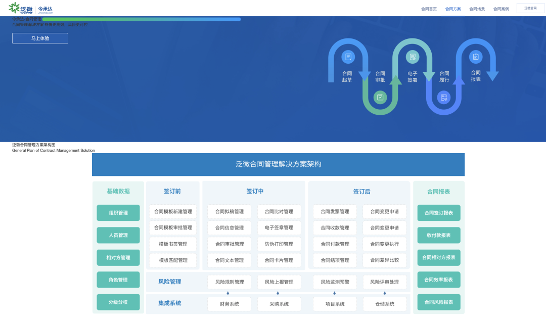Screen dimensions: 546x319
Task: Click the 合同报表 chart icon
Action: (476, 57)
